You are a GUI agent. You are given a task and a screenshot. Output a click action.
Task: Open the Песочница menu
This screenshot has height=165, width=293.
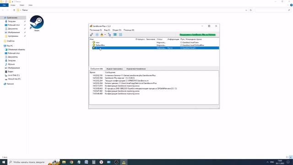coord(96,30)
